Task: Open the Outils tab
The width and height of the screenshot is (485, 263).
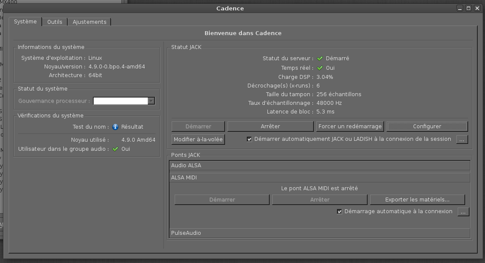Action: (x=55, y=22)
